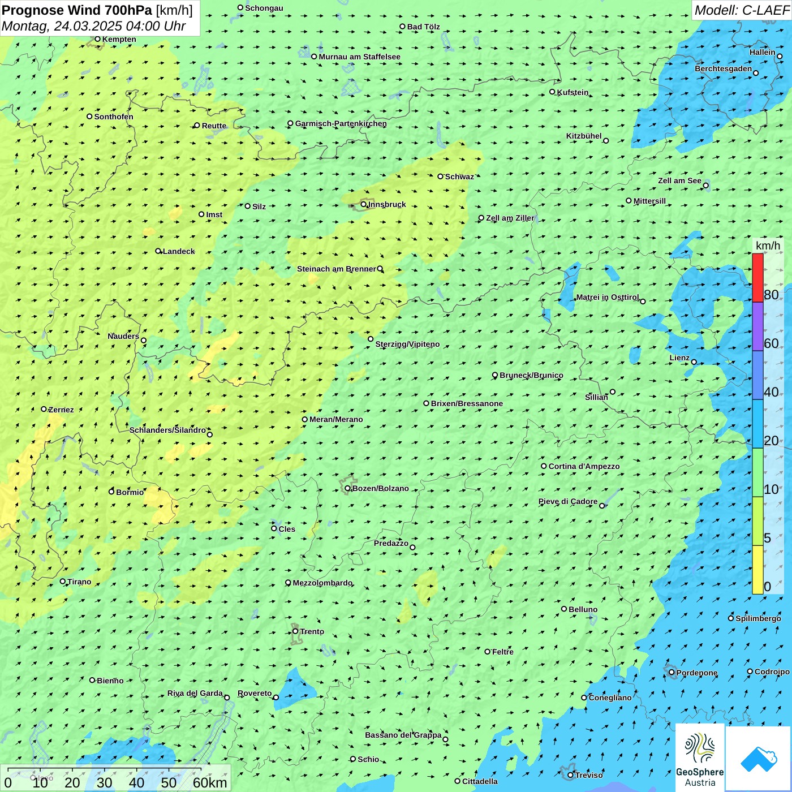The image size is (792, 792).
Task: Click the green 10 km/h legend color
Action: [757, 472]
